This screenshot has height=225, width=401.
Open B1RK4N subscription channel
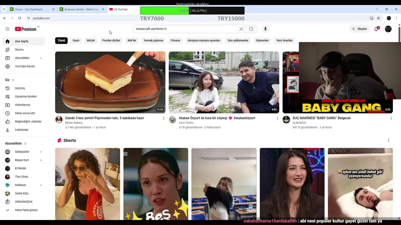24,168
